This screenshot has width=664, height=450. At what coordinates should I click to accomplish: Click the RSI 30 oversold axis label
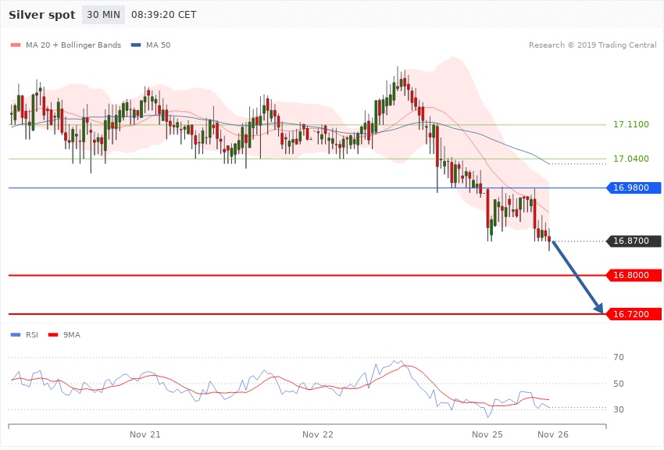[x=619, y=410]
